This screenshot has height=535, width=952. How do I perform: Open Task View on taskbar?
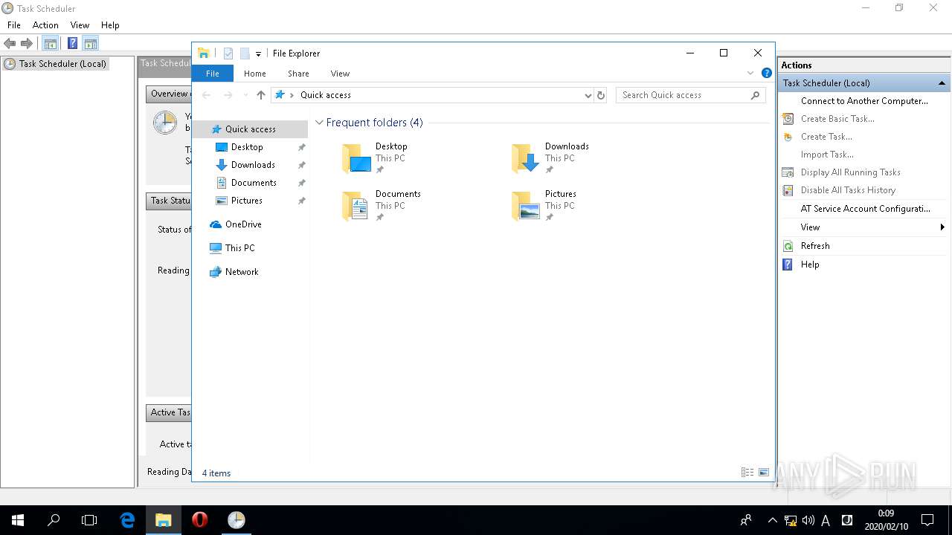pyautogui.click(x=89, y=520)
